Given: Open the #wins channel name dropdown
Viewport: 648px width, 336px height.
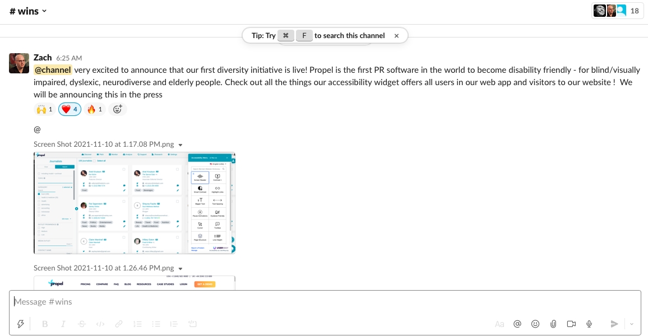Looking at the screenshot, I should [28, 11].
